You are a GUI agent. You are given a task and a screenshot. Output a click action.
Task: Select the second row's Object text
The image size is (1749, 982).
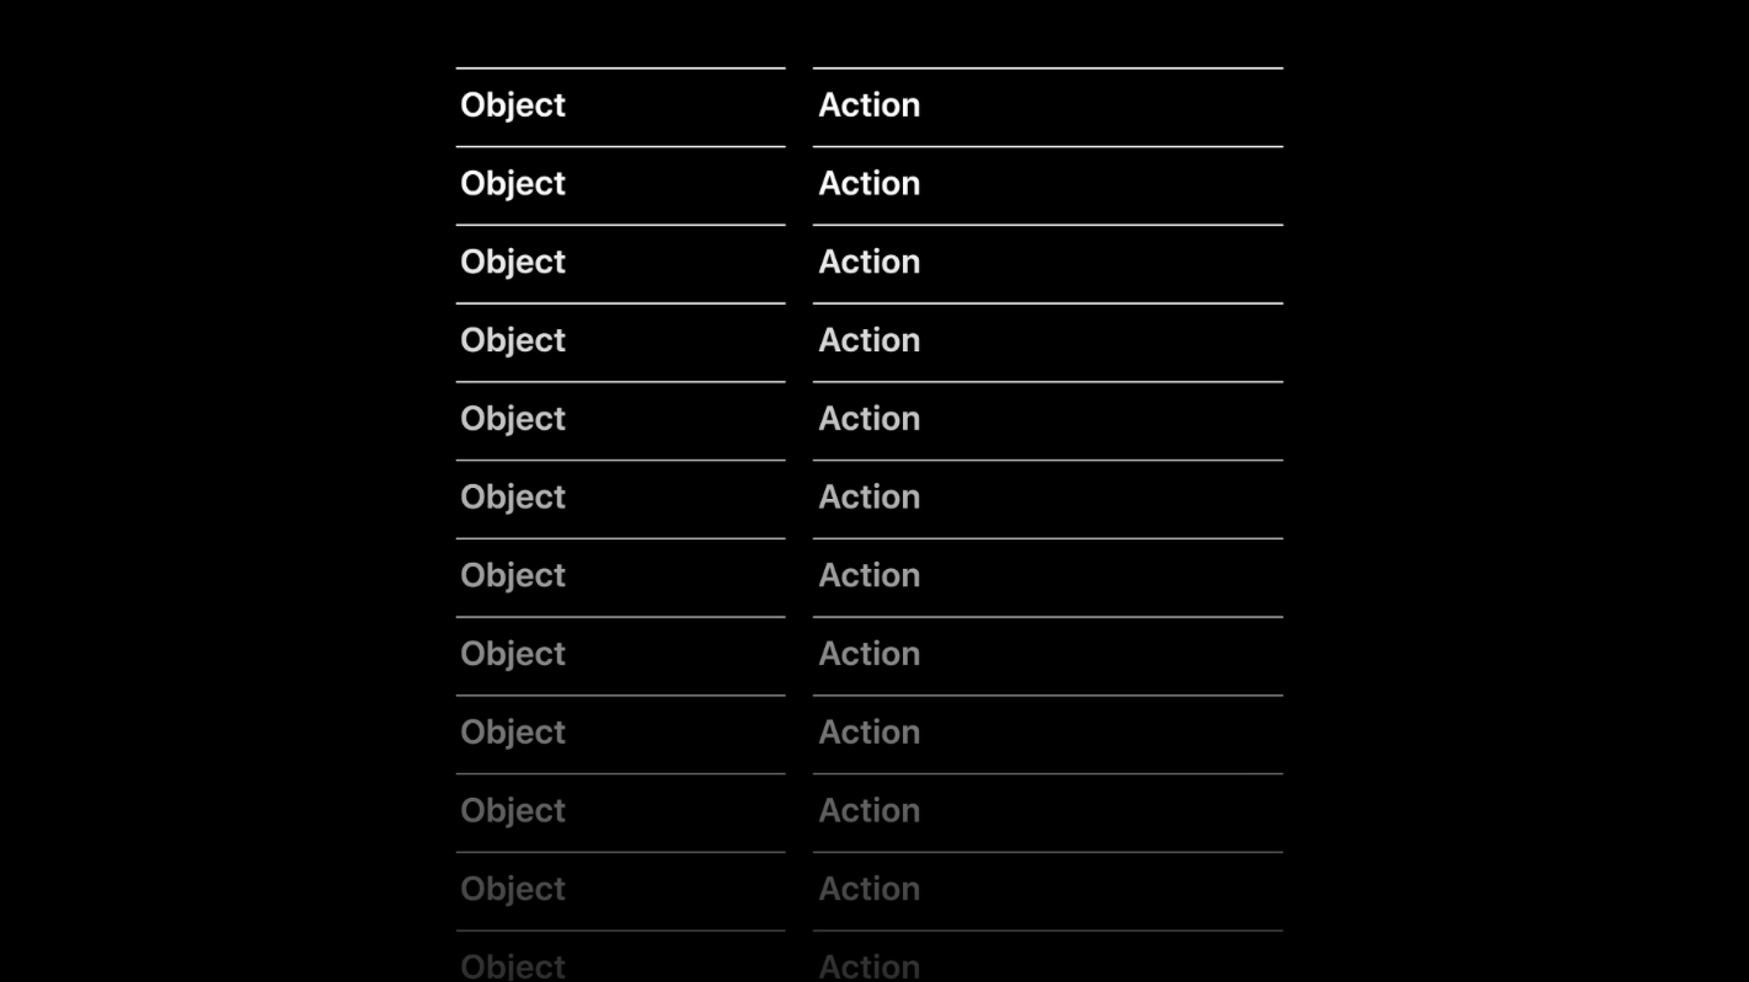tap(512, 184)
